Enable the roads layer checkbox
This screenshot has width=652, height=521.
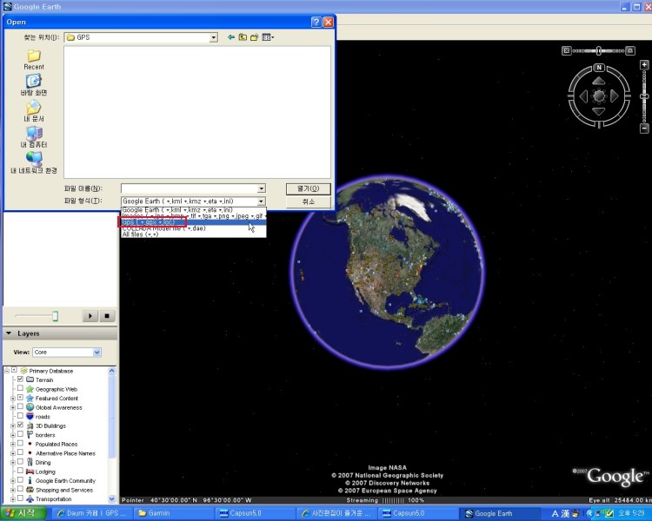point(20,415)
